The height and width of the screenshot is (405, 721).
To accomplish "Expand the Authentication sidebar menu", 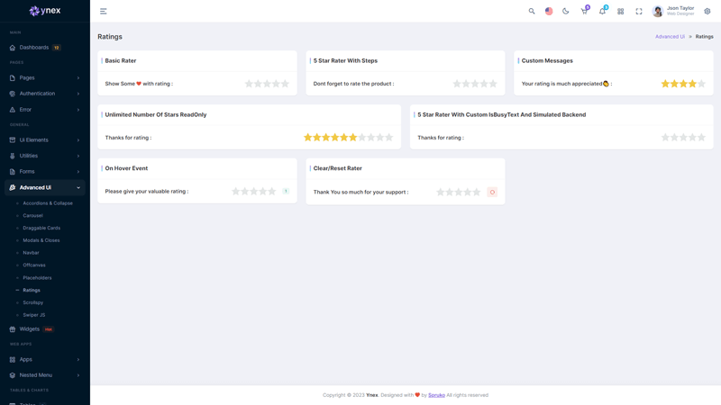I will click(x=45, y=94).
